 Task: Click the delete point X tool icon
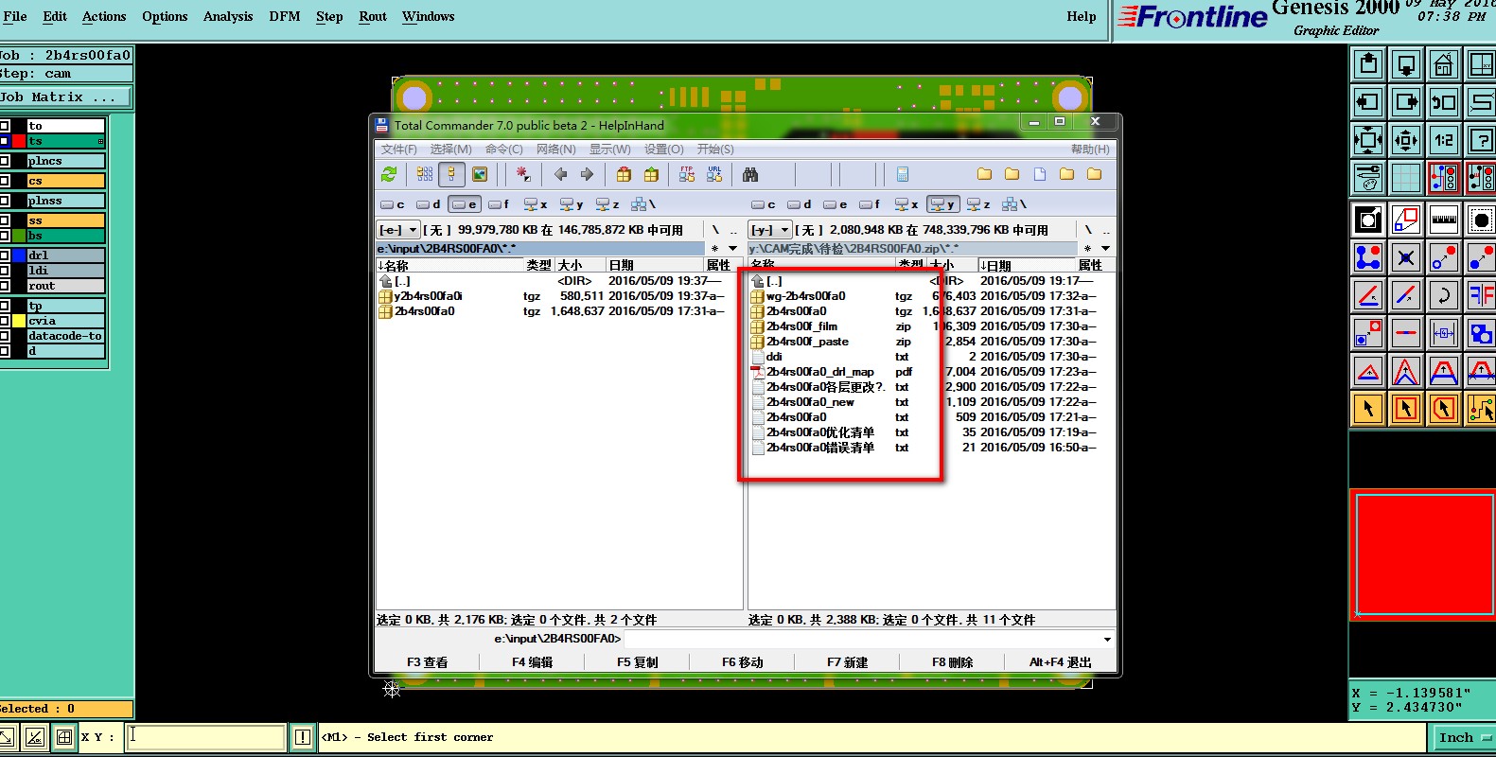(x=1406, y=257)
